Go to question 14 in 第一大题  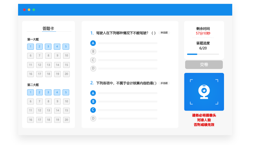click(57, 65)
